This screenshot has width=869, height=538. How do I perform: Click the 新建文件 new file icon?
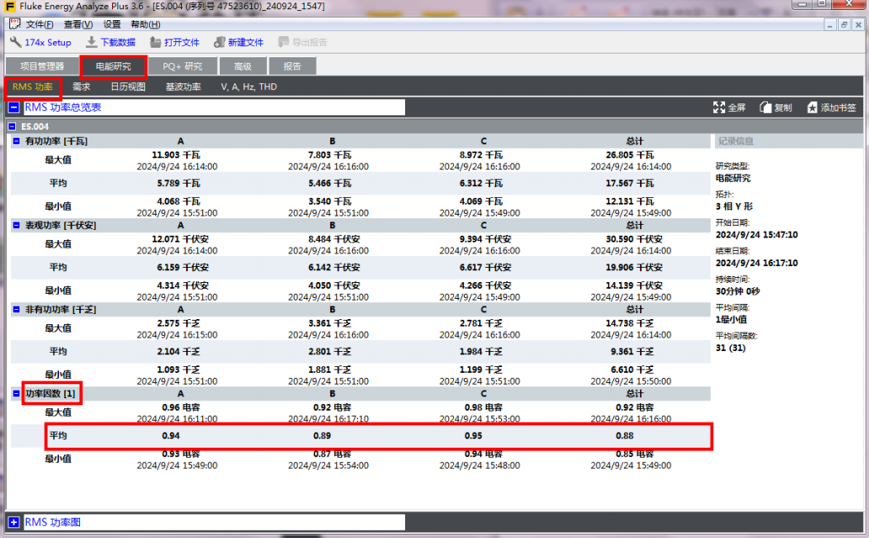pyautogui.click(x=220, y=42)
